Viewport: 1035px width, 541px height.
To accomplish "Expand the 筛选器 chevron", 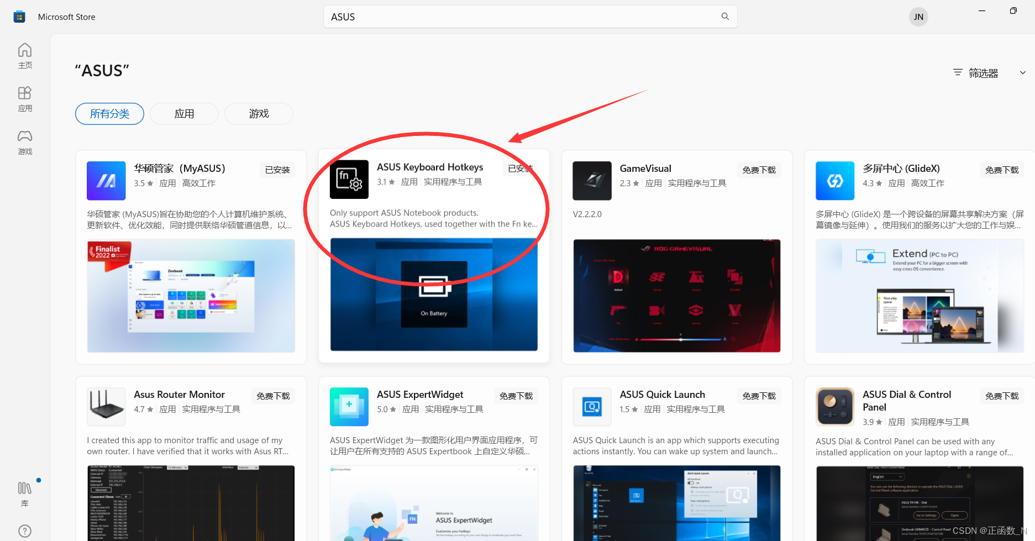I will tap(1023, 72).
